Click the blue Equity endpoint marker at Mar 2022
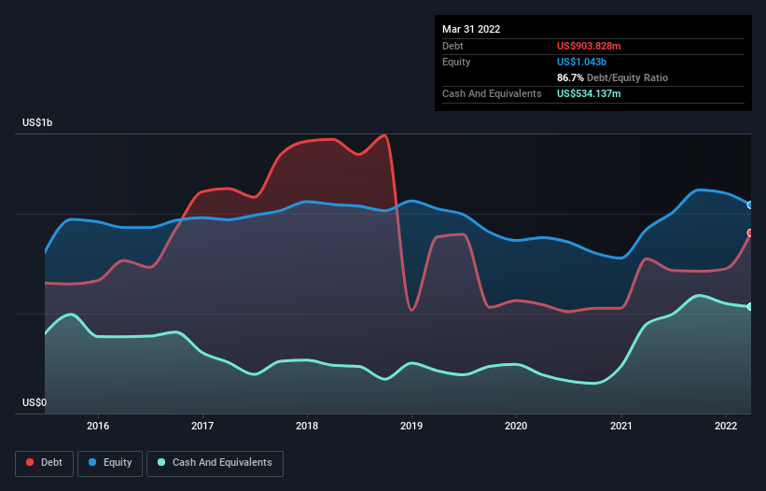Screen dimensions: 766x491 pos(750,205)
